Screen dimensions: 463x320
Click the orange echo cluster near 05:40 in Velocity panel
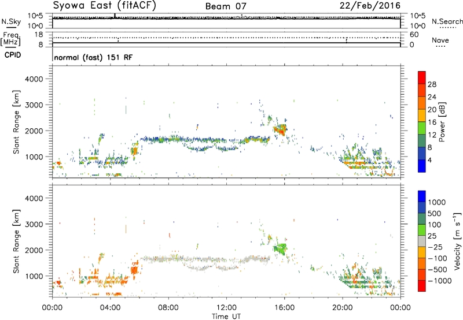coord(134,270)
